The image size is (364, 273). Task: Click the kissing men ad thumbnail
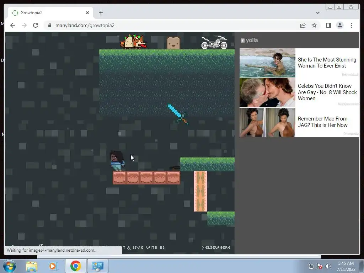pos(267,93)
